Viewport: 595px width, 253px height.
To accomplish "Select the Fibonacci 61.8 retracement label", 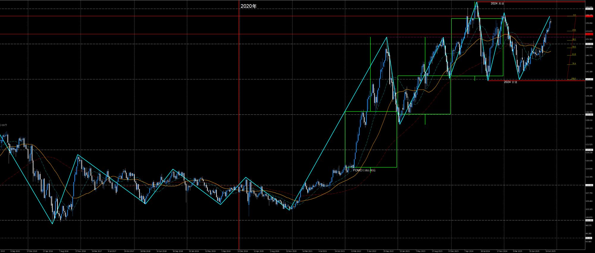I will click(x=574, y=54).
